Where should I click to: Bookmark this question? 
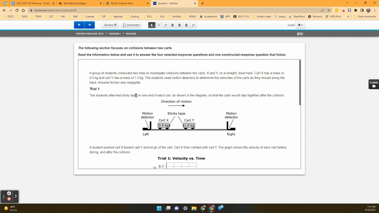[x=131, y=25]
